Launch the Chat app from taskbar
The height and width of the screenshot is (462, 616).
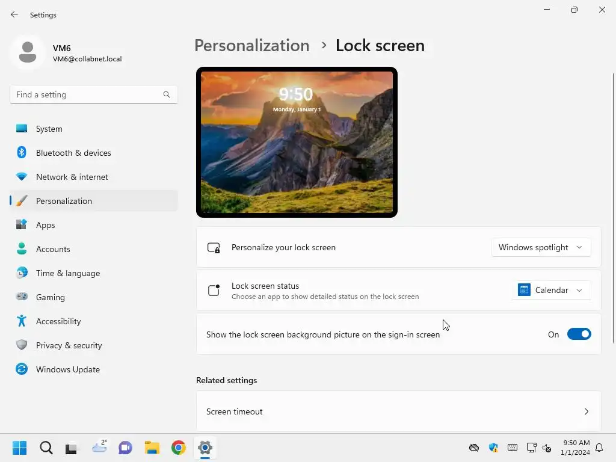point(125,448)
